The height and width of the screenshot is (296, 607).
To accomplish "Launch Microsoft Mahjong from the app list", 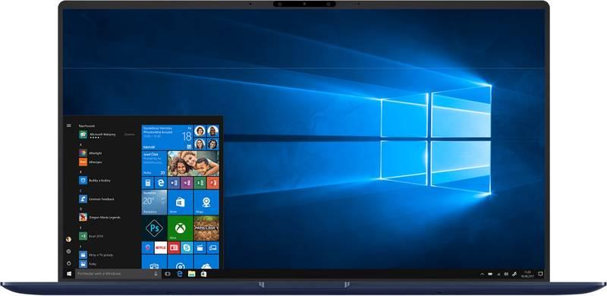I will tap(107, 135).
